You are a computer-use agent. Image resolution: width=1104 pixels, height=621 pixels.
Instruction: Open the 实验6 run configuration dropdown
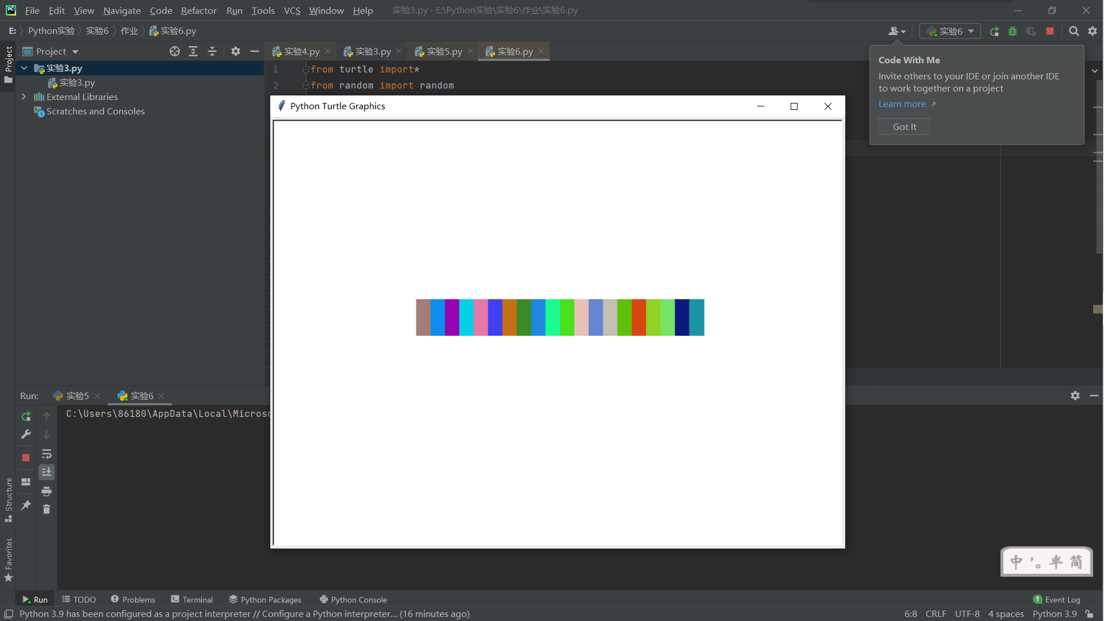click(950, 32)
